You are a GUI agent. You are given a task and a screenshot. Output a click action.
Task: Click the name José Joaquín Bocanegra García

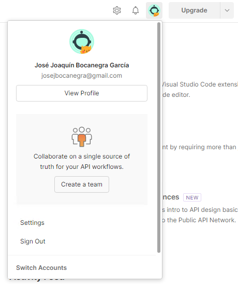[x=82, y=65]
